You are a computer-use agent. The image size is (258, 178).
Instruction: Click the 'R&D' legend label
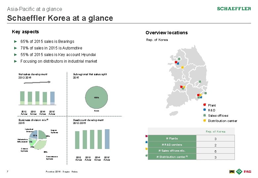coord(212,110)
